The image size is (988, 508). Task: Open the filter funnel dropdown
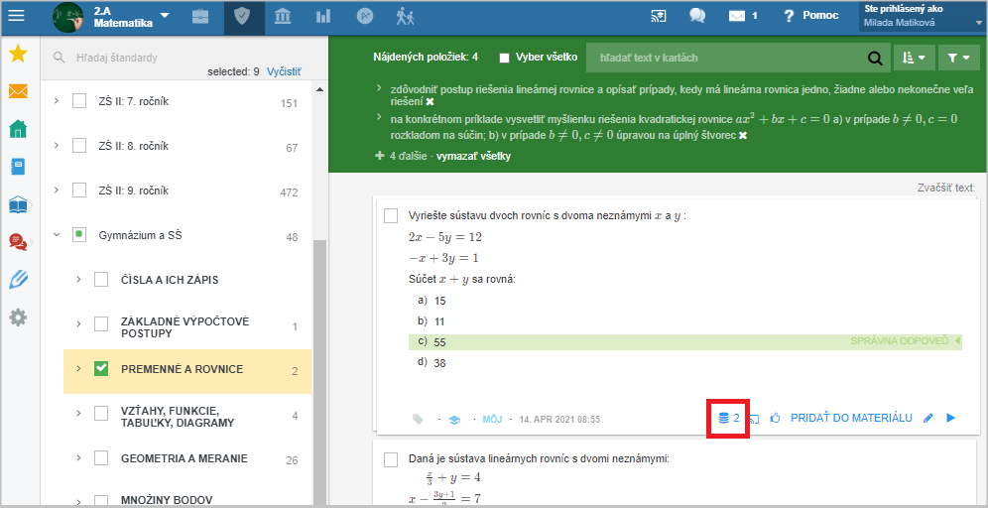pyautogui.click(x=958, y=58)
